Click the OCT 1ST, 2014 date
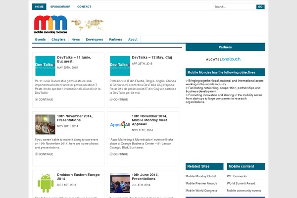The height and width of the screenshot is (198, 297). (67, 185)
